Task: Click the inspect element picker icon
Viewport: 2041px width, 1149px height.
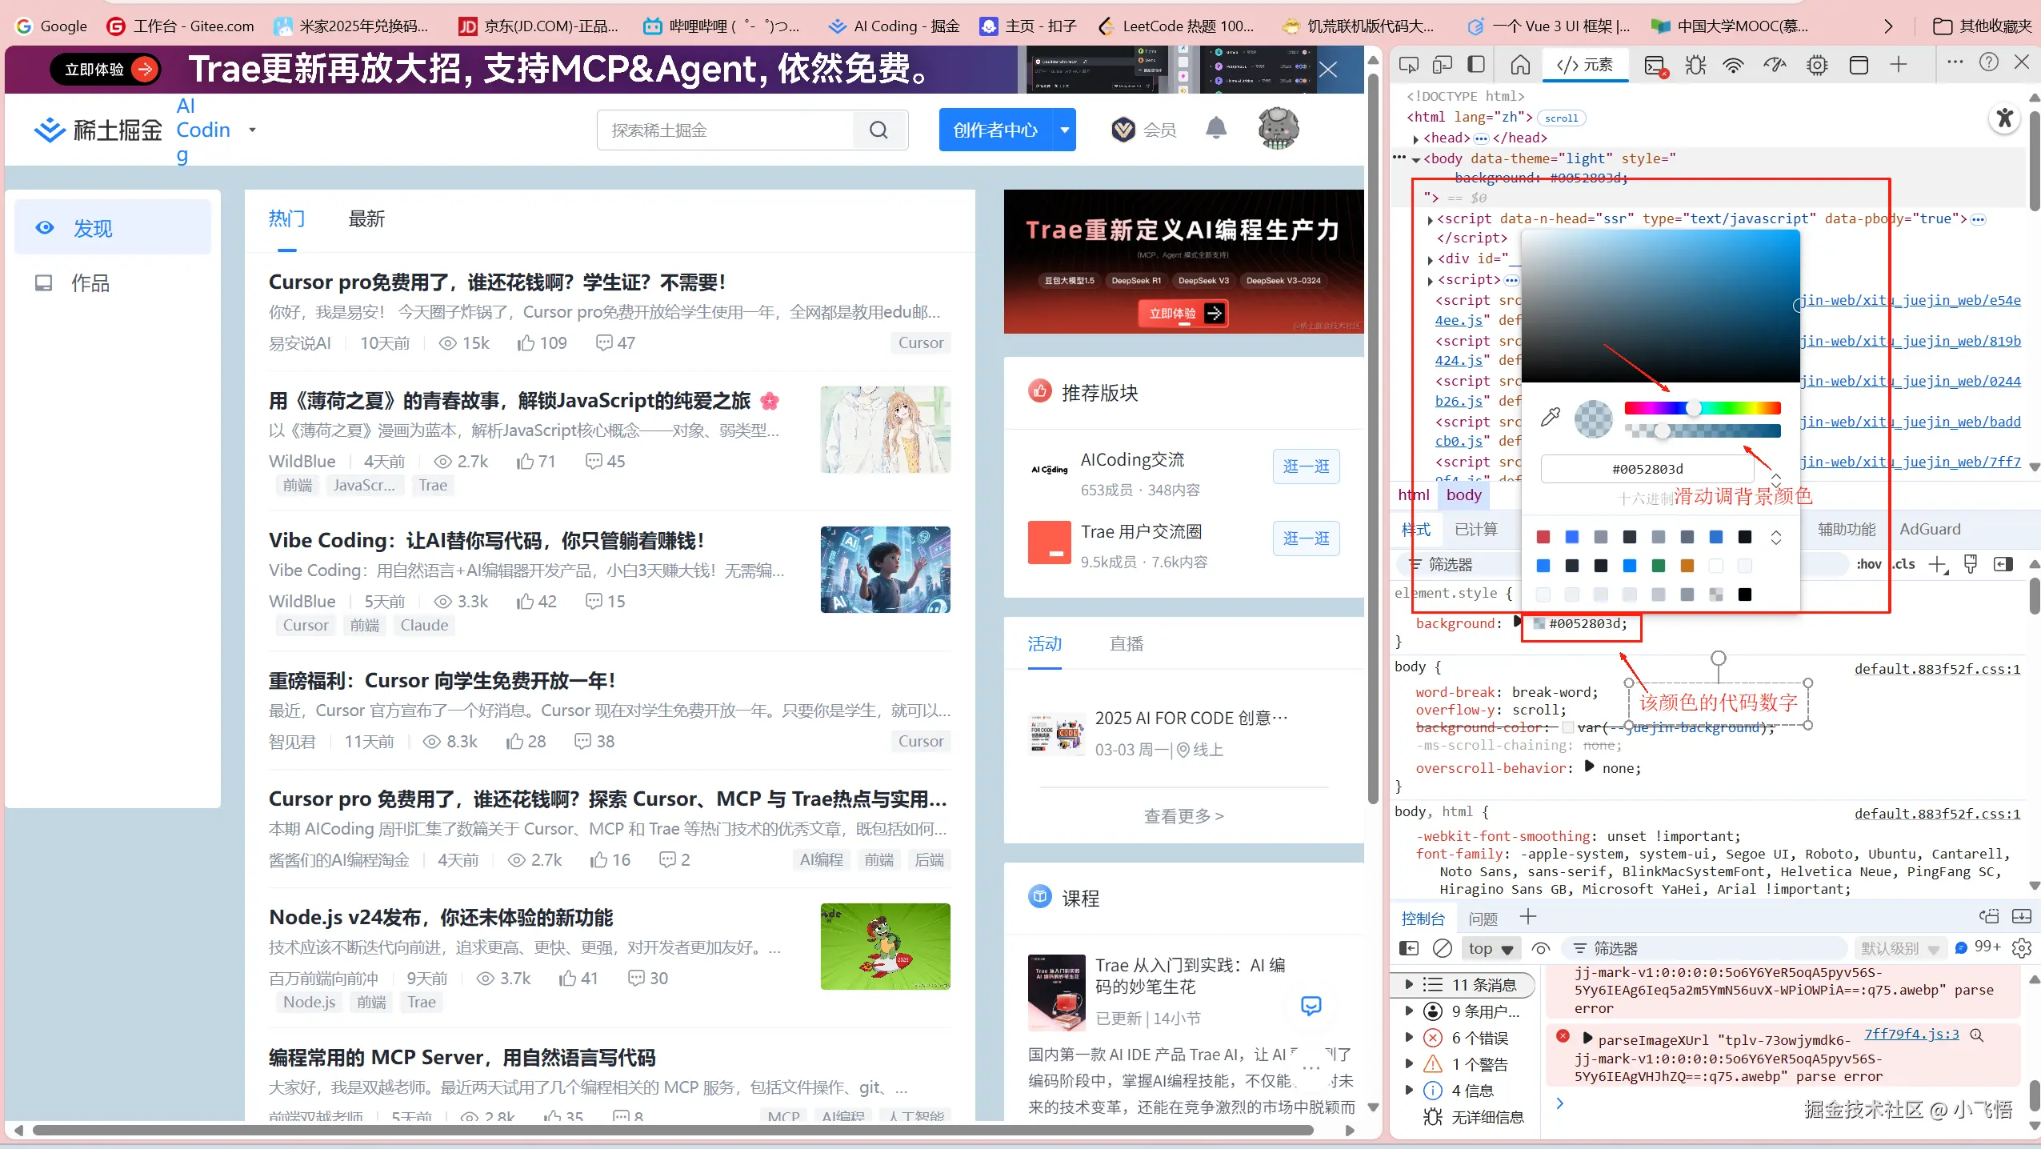Action: tap(1409, 65)
